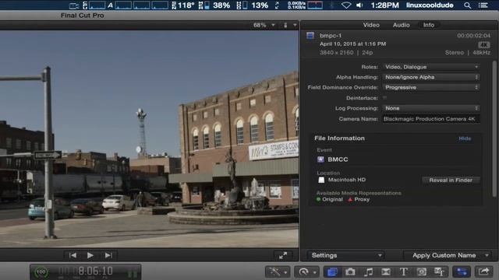Open the Themes browser
499x280 pixels.
pyautogui.click(x=440, y=271)
